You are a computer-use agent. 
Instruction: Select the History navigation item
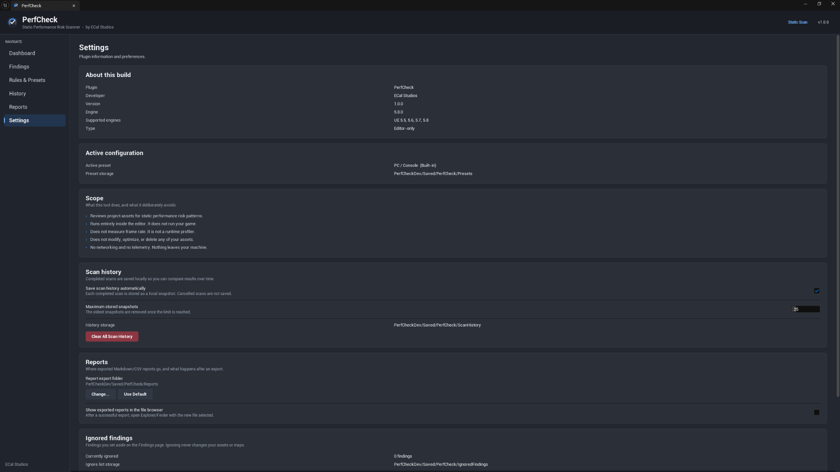[34, 94]
